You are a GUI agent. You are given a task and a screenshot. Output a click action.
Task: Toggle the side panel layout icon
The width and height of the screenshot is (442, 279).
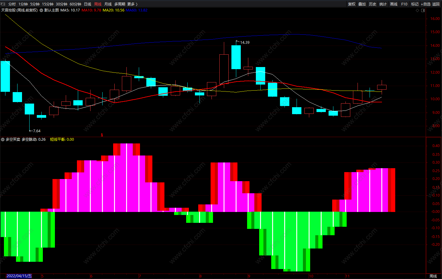click(423, 10)
